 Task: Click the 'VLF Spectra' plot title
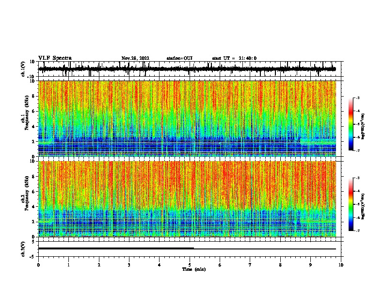[x=55, y=58]
